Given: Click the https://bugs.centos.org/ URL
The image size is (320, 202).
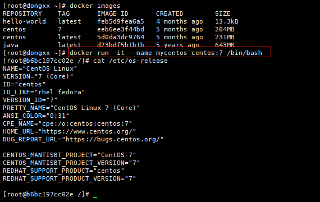Looking at the screenshot, I should [112, 139].
